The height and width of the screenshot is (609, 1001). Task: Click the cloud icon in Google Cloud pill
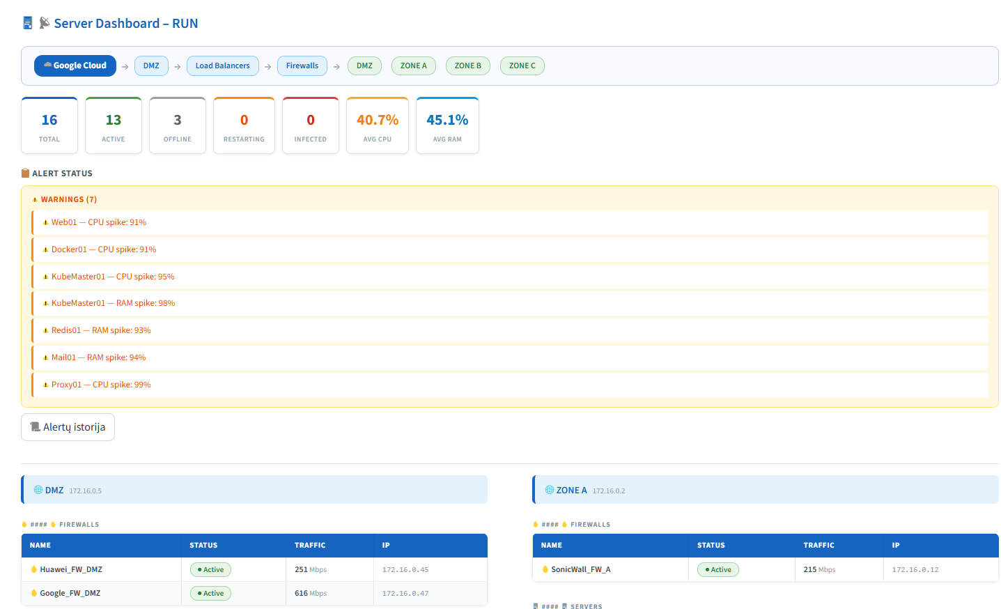coord(47,65)
